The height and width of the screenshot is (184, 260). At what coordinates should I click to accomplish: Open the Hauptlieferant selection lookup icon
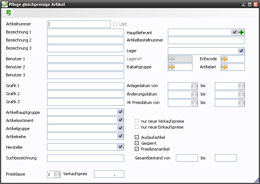pos(235,32)
